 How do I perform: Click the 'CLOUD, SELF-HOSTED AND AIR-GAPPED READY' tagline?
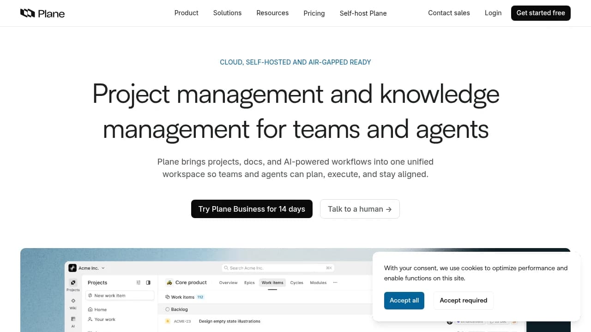tap(295, 62)
